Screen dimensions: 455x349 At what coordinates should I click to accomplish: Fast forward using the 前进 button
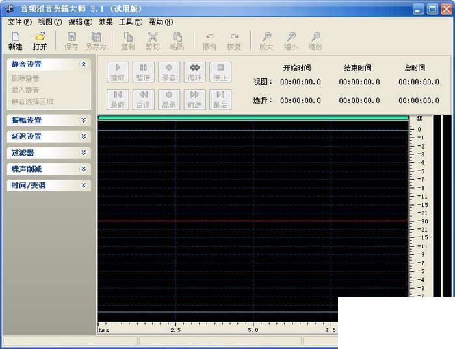pos(195,99)
